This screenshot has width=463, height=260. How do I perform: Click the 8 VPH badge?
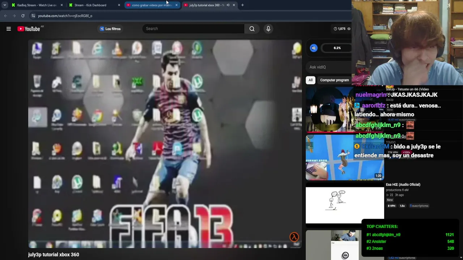[391, 206]
